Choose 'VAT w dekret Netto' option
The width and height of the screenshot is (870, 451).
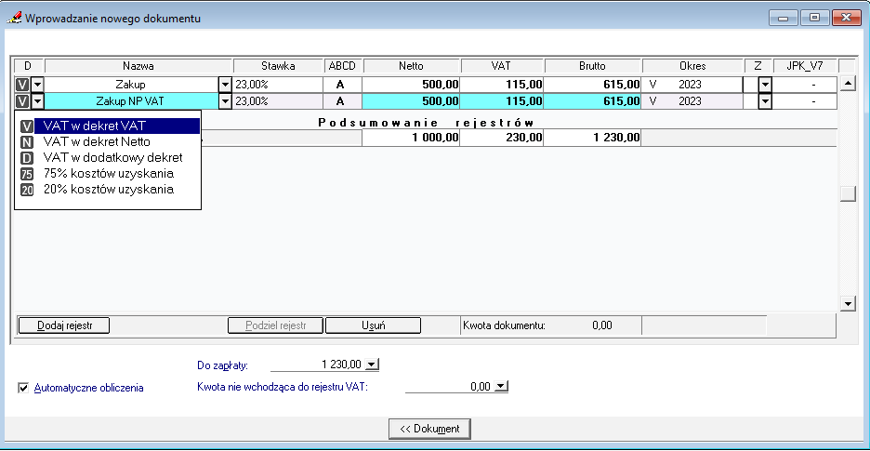pos(97,141)
